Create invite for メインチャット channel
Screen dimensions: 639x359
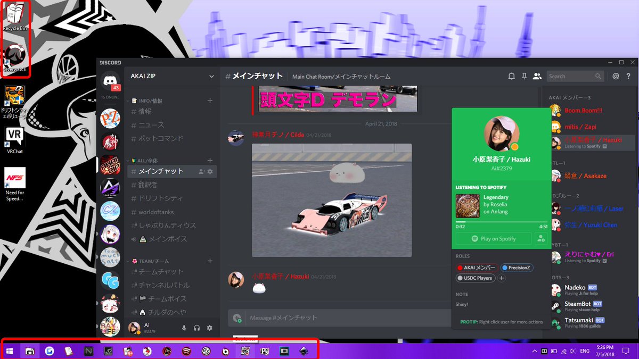pyautogui.click(x=201, y=171)
